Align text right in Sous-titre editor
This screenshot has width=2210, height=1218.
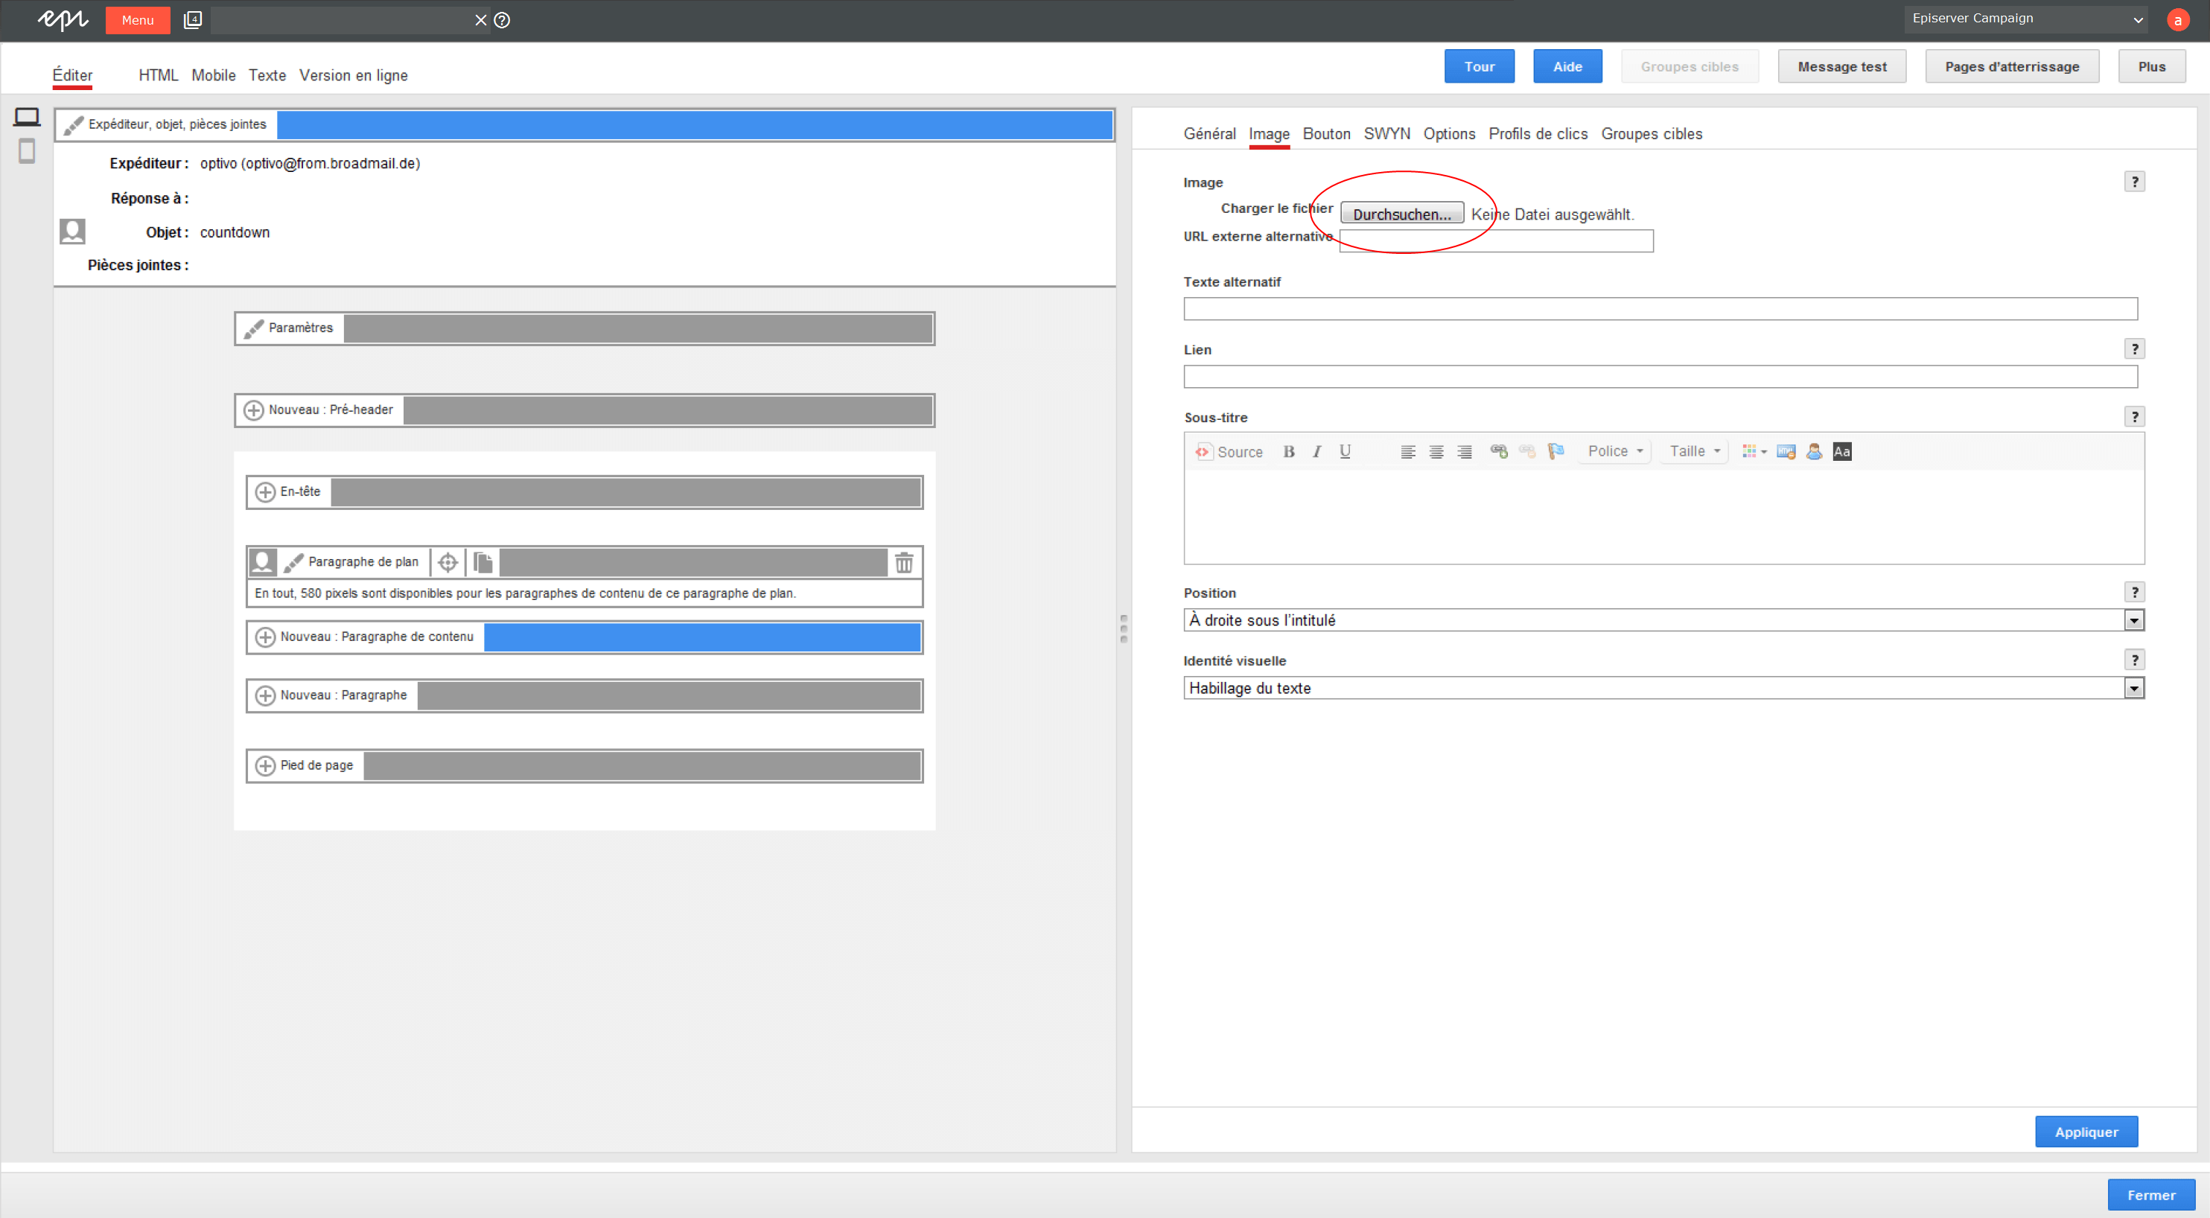click(x=1465, y=452)
